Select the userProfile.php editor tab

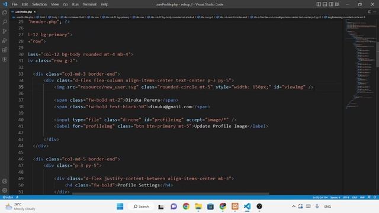tap(24, 12)
